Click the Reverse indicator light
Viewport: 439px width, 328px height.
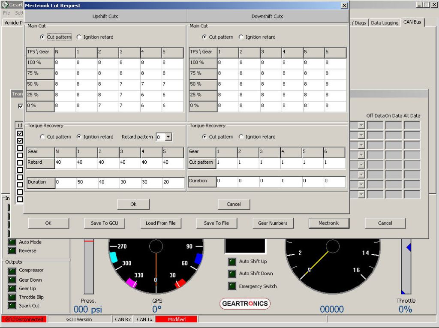[12, 251]
